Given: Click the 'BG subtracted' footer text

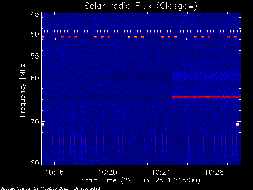Looking at the screenshot, I should (87, 188).
